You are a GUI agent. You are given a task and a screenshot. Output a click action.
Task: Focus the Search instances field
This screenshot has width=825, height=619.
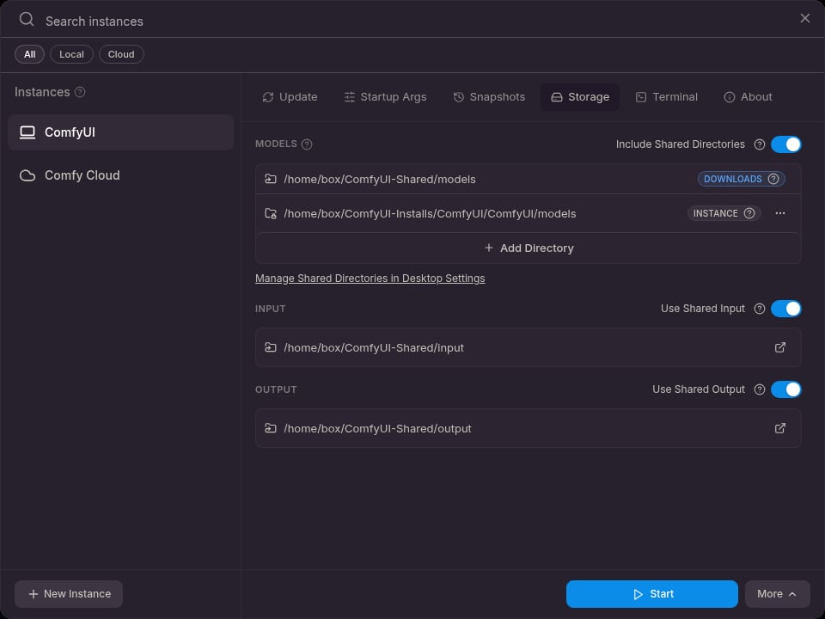[416, 21]
